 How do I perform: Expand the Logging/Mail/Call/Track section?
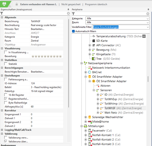(x=2, y=130)
